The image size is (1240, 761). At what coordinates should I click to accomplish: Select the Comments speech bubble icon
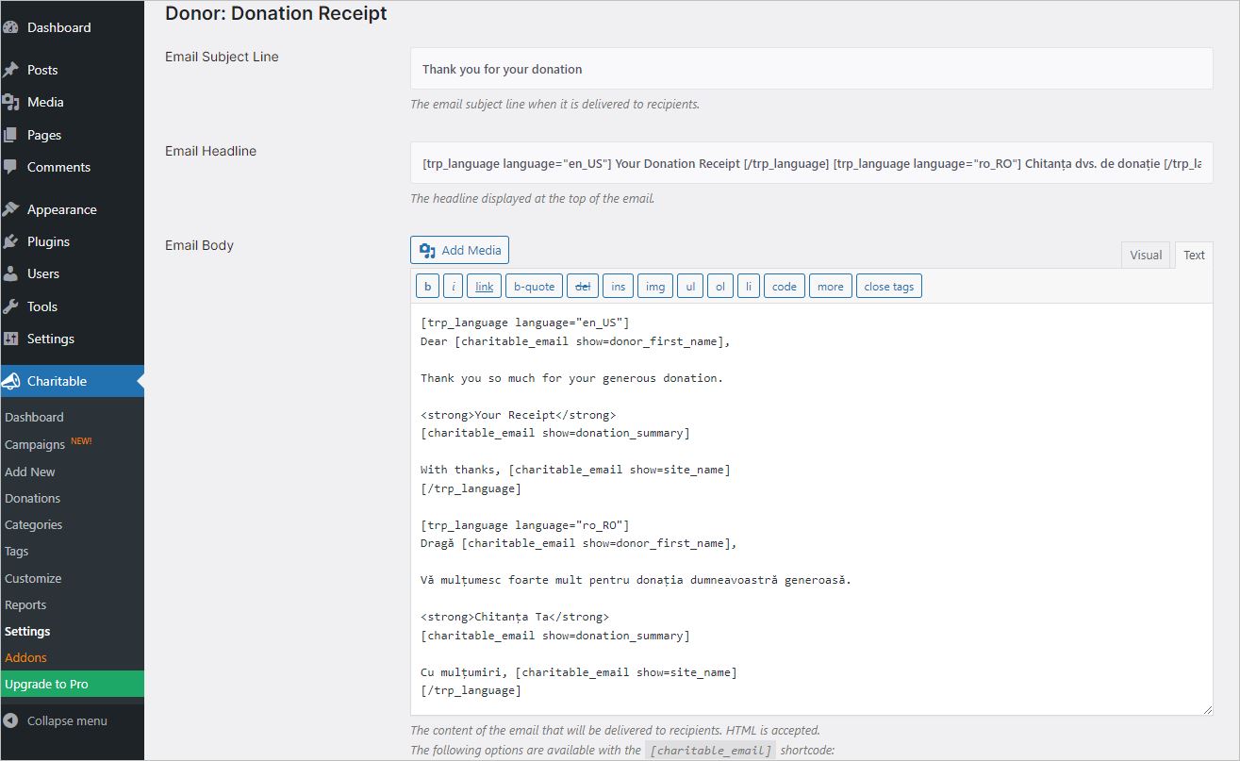(x=19, y=167)
